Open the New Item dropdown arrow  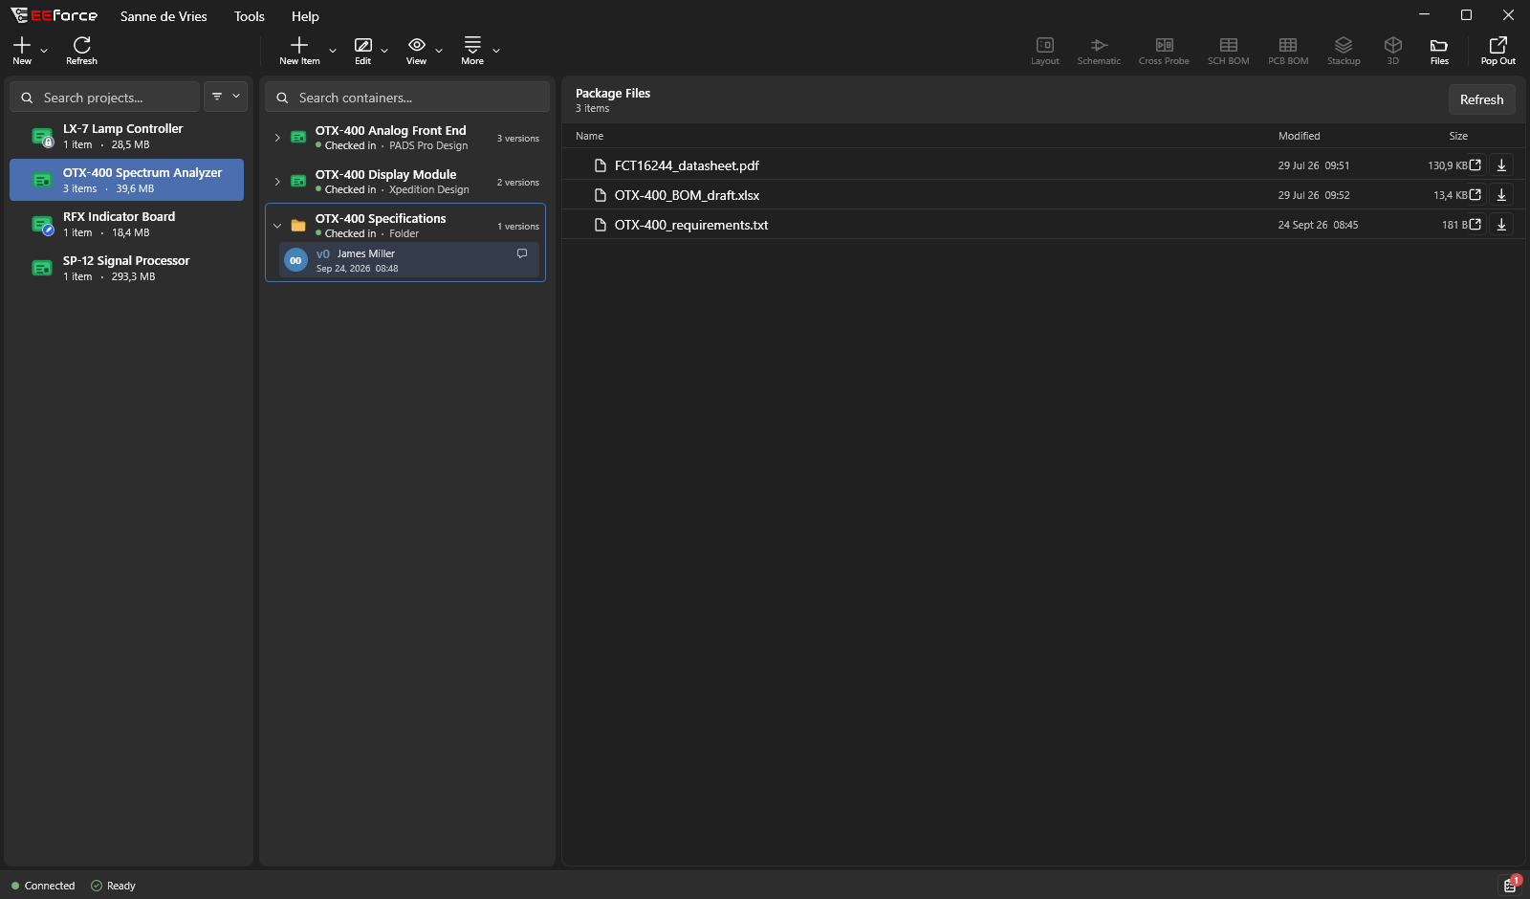point(333,51)
